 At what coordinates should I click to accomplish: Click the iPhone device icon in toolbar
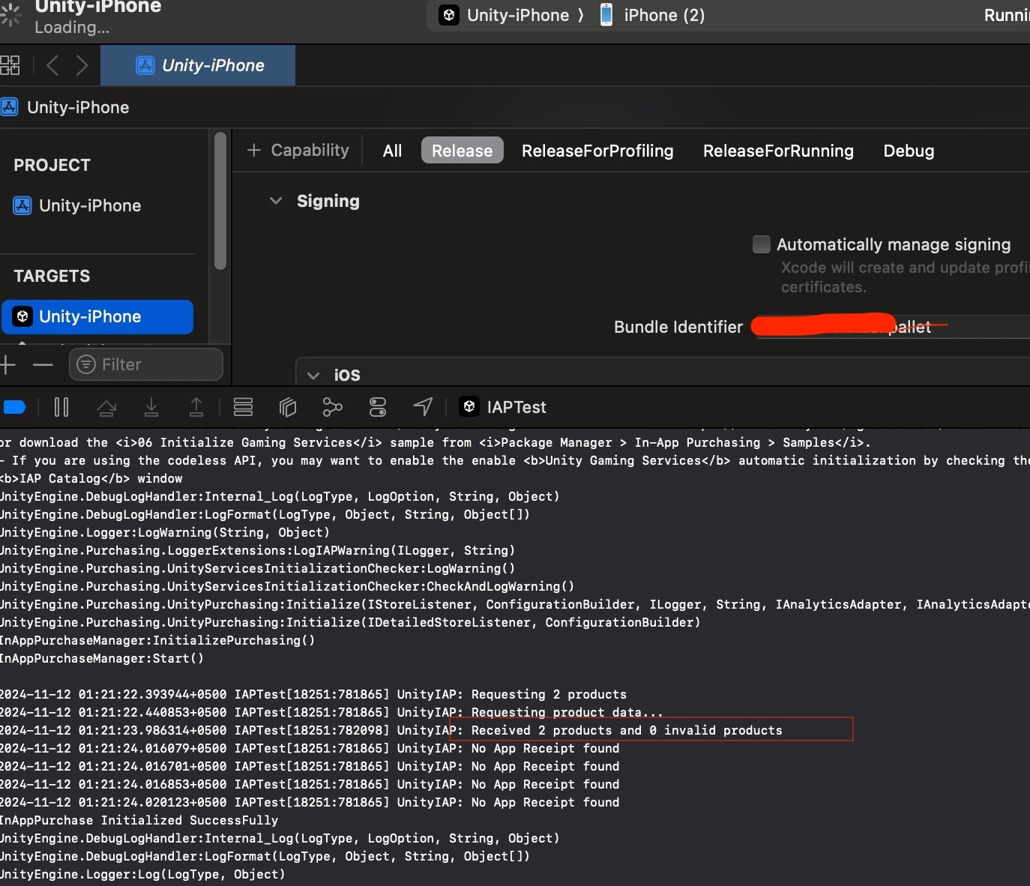[x=606, y=15]
